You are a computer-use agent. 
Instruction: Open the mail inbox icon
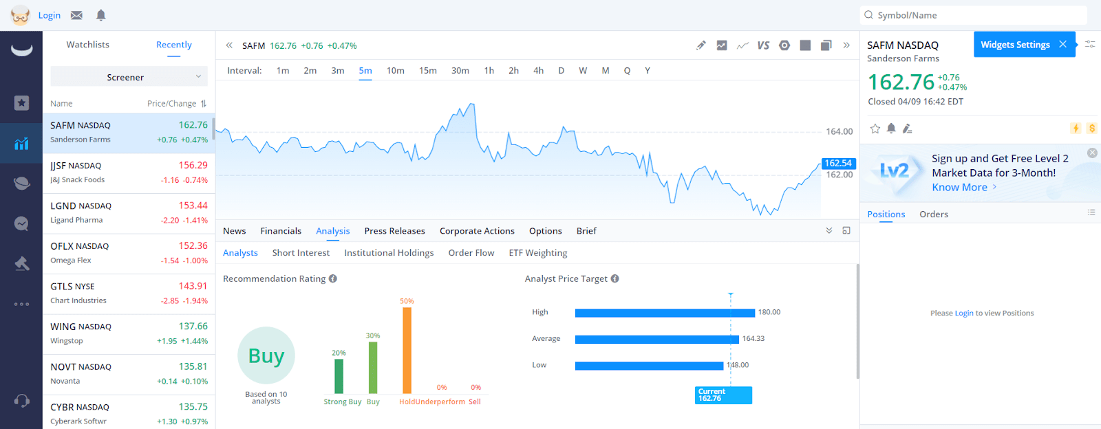[x=76, y=15]
